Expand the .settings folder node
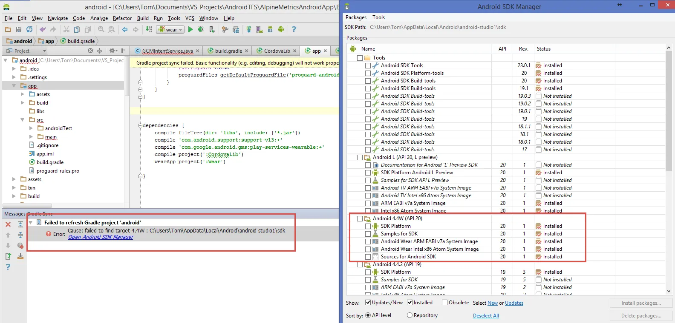 (14, 77)
